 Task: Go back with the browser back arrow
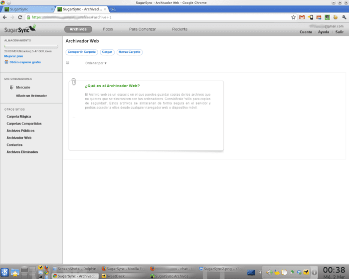pyautogui.click(x=4, y=17)
